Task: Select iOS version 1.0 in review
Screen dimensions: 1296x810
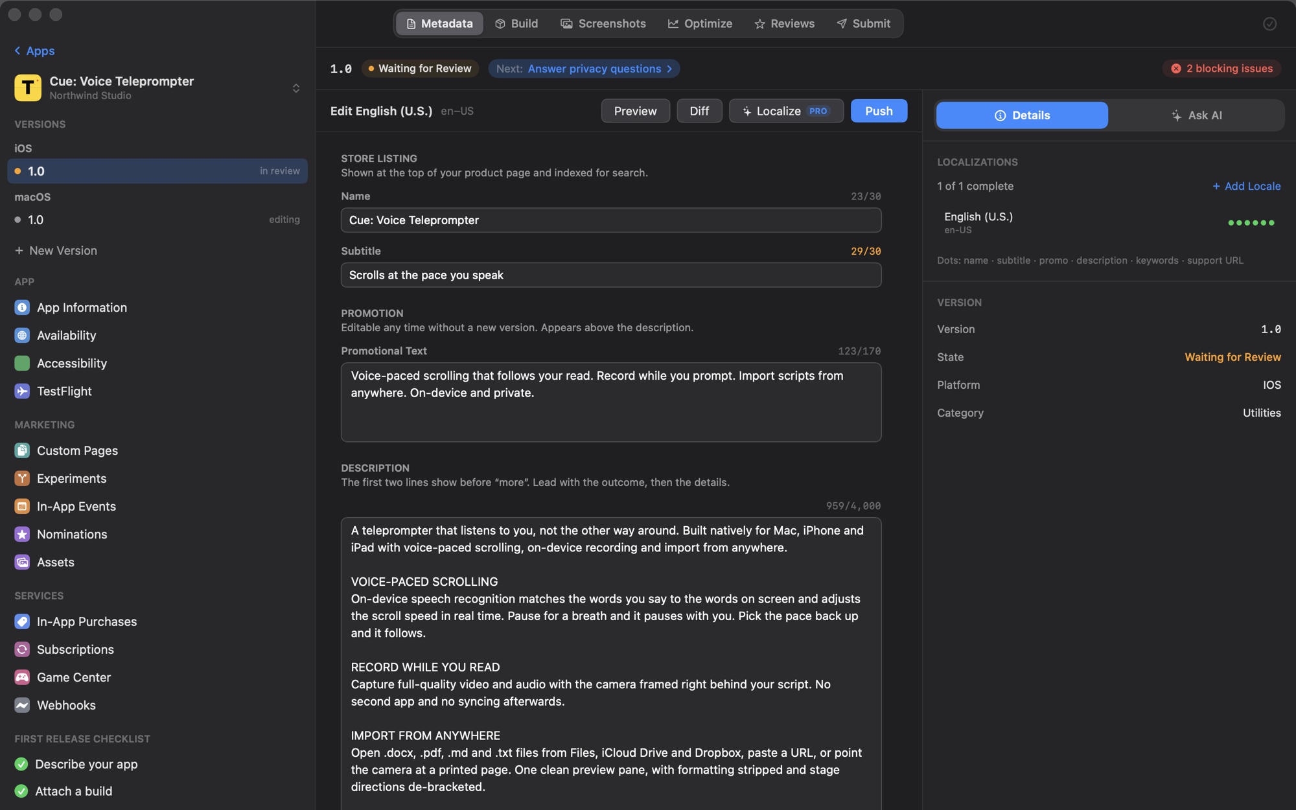Action: coord(157,171)
